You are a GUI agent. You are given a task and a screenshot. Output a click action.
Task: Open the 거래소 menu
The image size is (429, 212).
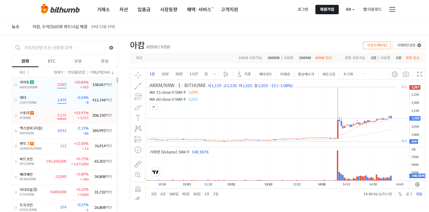pyautogui.click(x=103, y=9)
